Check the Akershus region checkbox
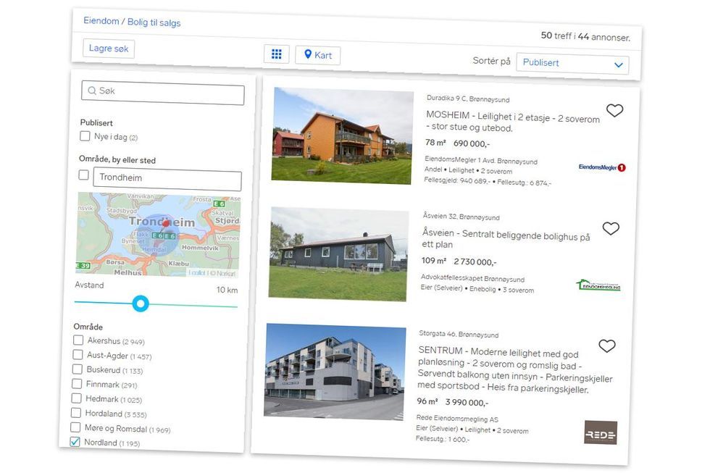This screenshot has height=473, width=710. 78,340
